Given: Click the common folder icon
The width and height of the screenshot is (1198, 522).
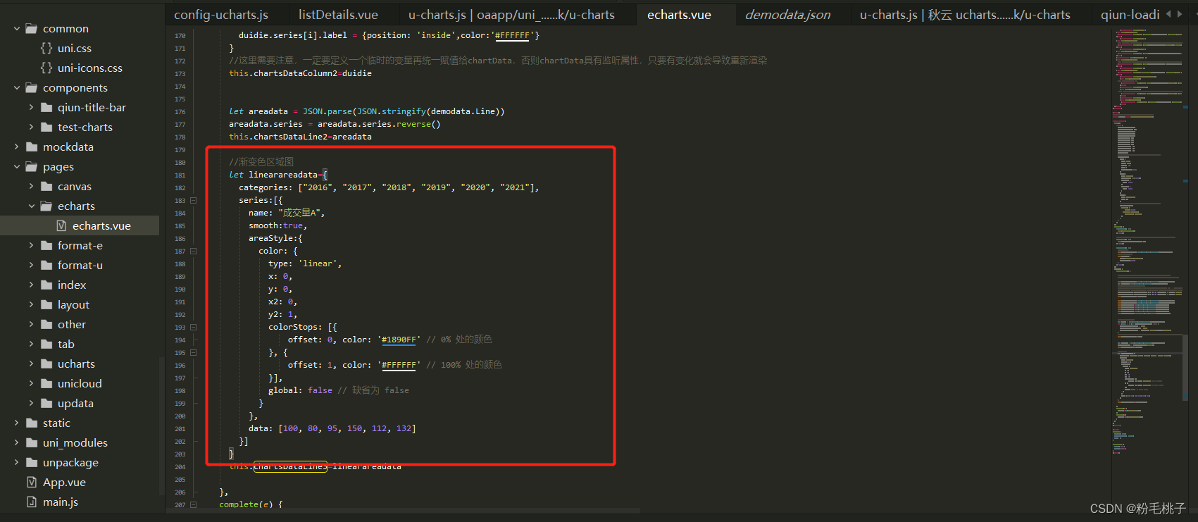Looking at the screenshot, I should pyautogui.click(x=32, y=29).
